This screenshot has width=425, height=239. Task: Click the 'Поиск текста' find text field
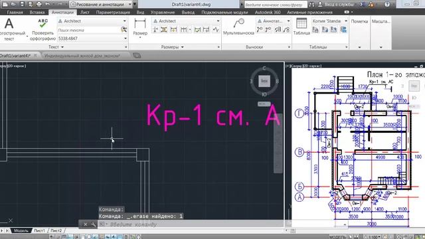point(88,30)
